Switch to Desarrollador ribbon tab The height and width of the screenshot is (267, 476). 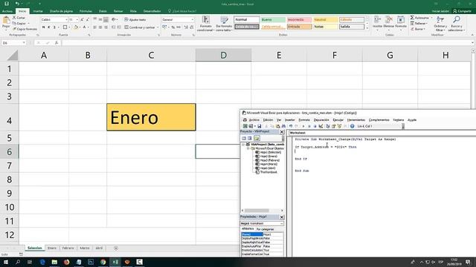tap(152, 11)
